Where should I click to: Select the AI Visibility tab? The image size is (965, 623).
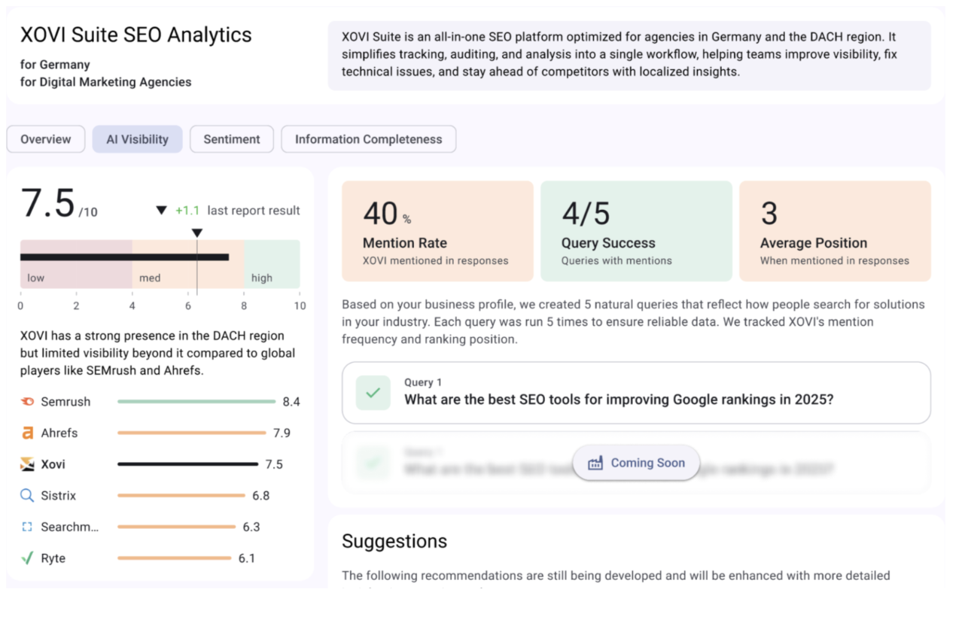coord(137,139)
